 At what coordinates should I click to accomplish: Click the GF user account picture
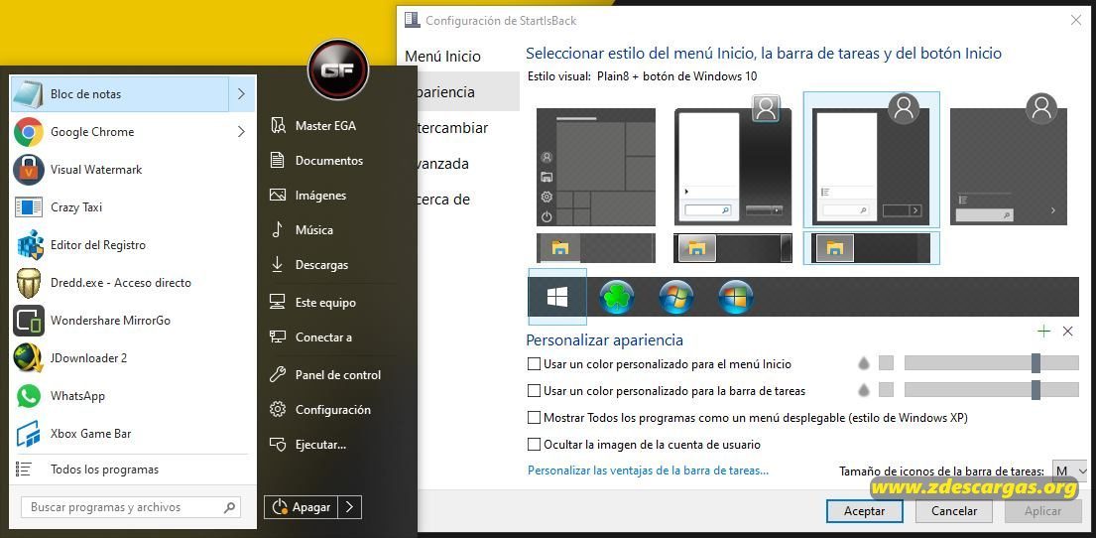point(338,69)
